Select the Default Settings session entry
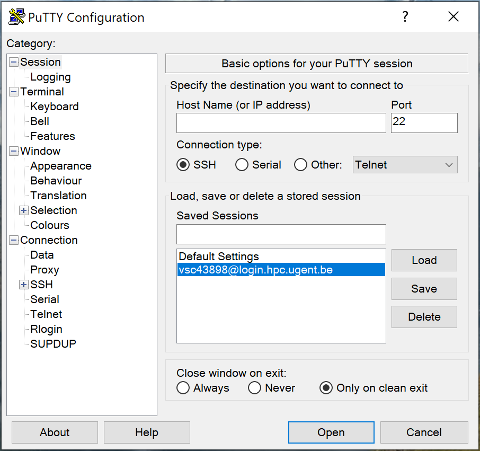The width and height of the screenshot is (480, 451). coord(219,257)
